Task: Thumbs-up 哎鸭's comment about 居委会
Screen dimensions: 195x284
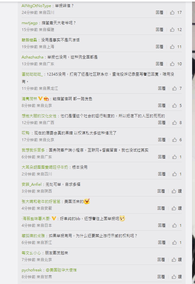Action: (174, 140)
